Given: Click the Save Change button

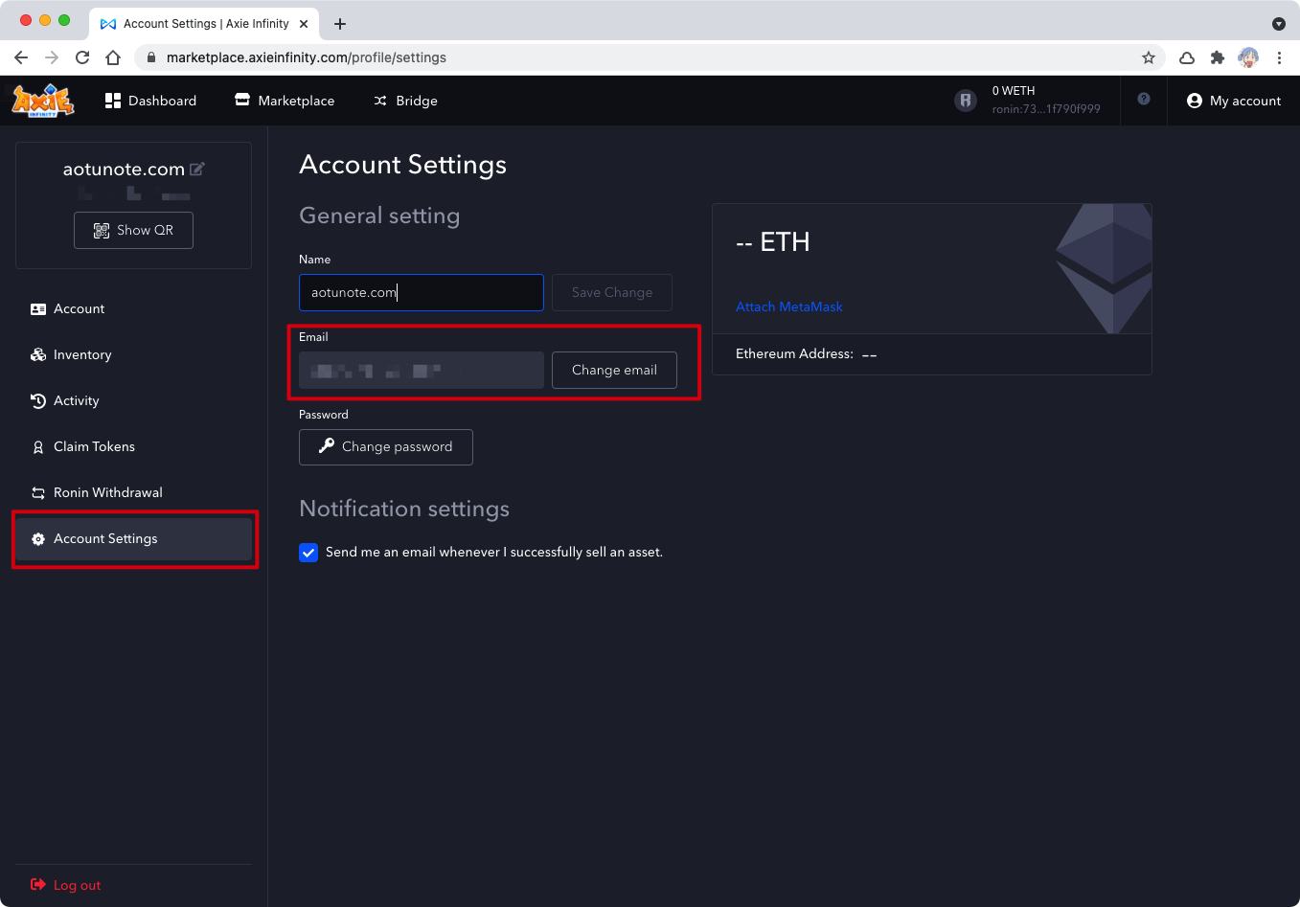Looking at the screenshot, I should [612, 292].
